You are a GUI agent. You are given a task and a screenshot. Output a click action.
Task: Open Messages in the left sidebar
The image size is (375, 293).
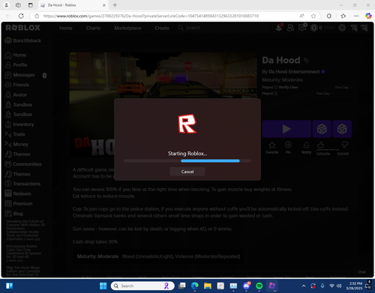coord(20,75)
